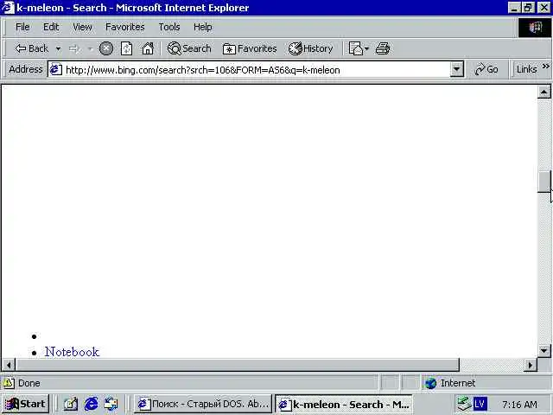Print the page with printer icon
Viewport: 553px width, 415px height.
[x=383, y=48]
